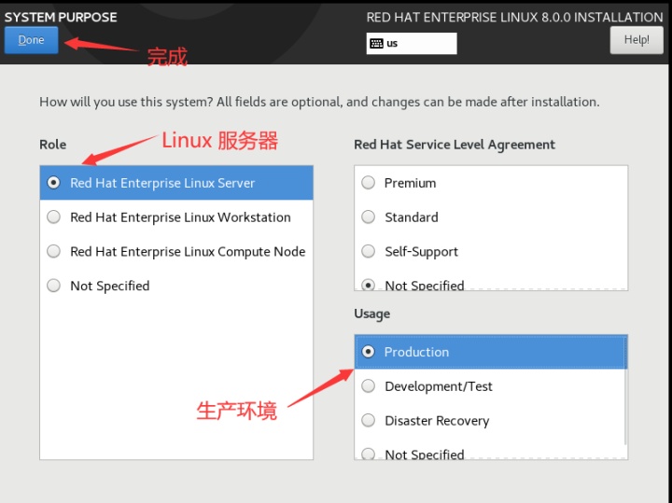Choose Disaster Recovery usage
Screen dimensions: 672x503
[491, 420]
